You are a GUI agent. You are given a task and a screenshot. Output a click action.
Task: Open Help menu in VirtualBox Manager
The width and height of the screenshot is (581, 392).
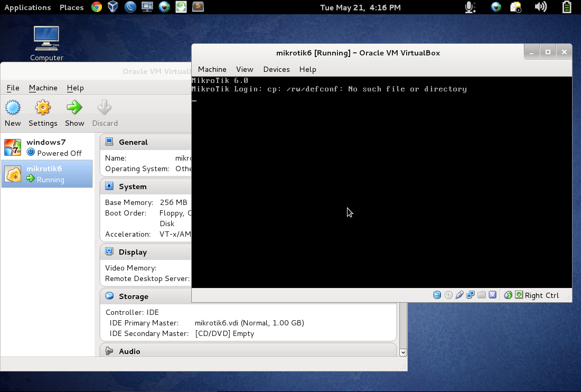pos(75,88)
